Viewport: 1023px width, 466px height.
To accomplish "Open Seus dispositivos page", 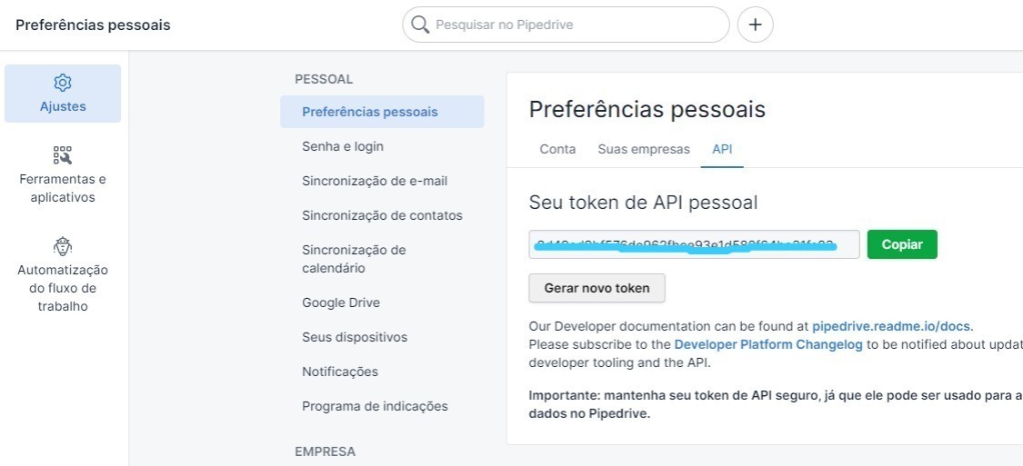I will [x=355, y=338].
